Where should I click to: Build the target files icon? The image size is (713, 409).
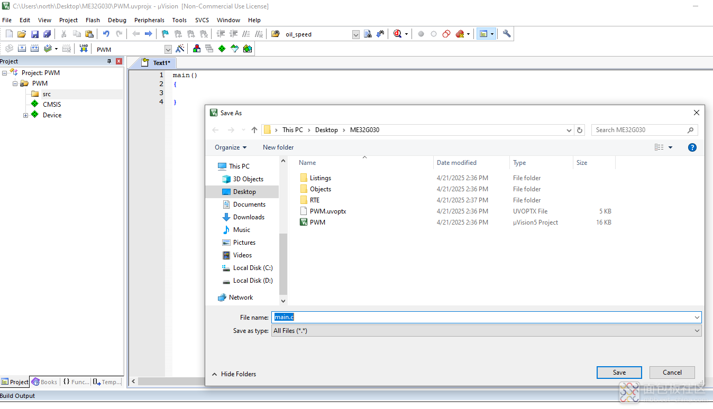tap(22, 49)
